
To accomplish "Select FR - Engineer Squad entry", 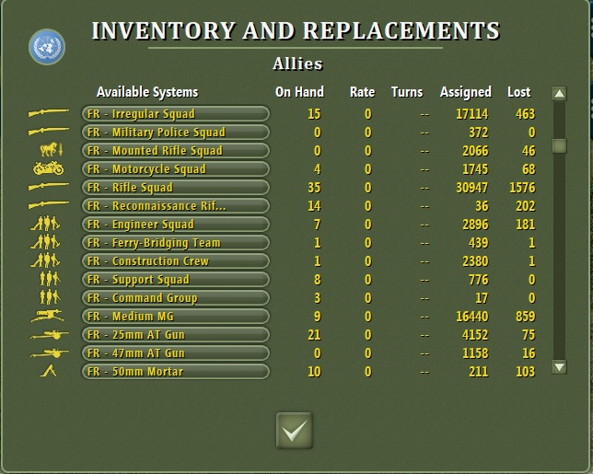I will pyautogui.click(x=176, y=225).
